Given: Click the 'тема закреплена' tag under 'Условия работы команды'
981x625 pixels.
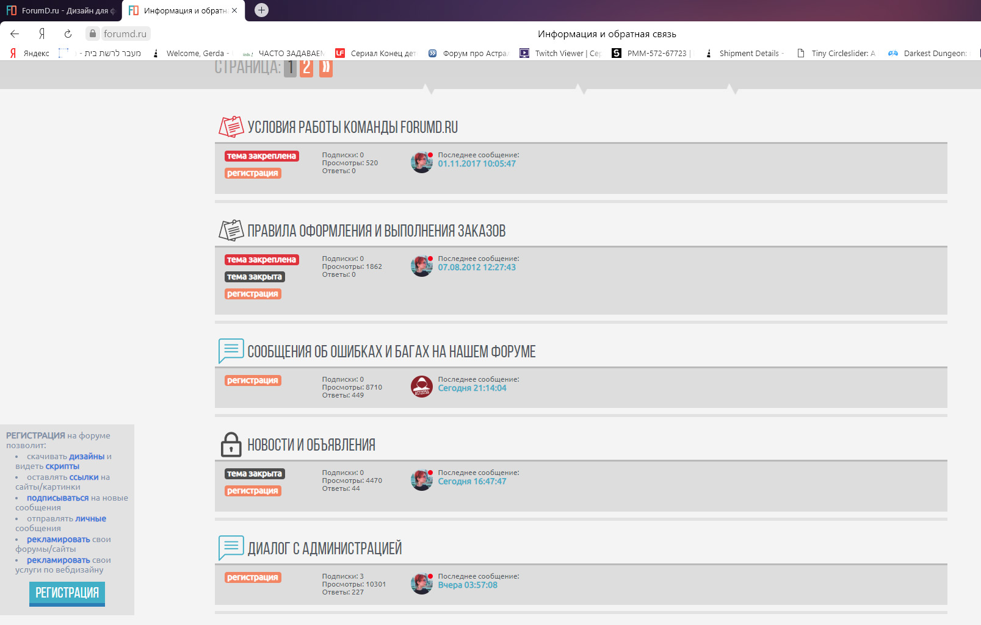Looking at the screenshot, I should pos(262,156).
